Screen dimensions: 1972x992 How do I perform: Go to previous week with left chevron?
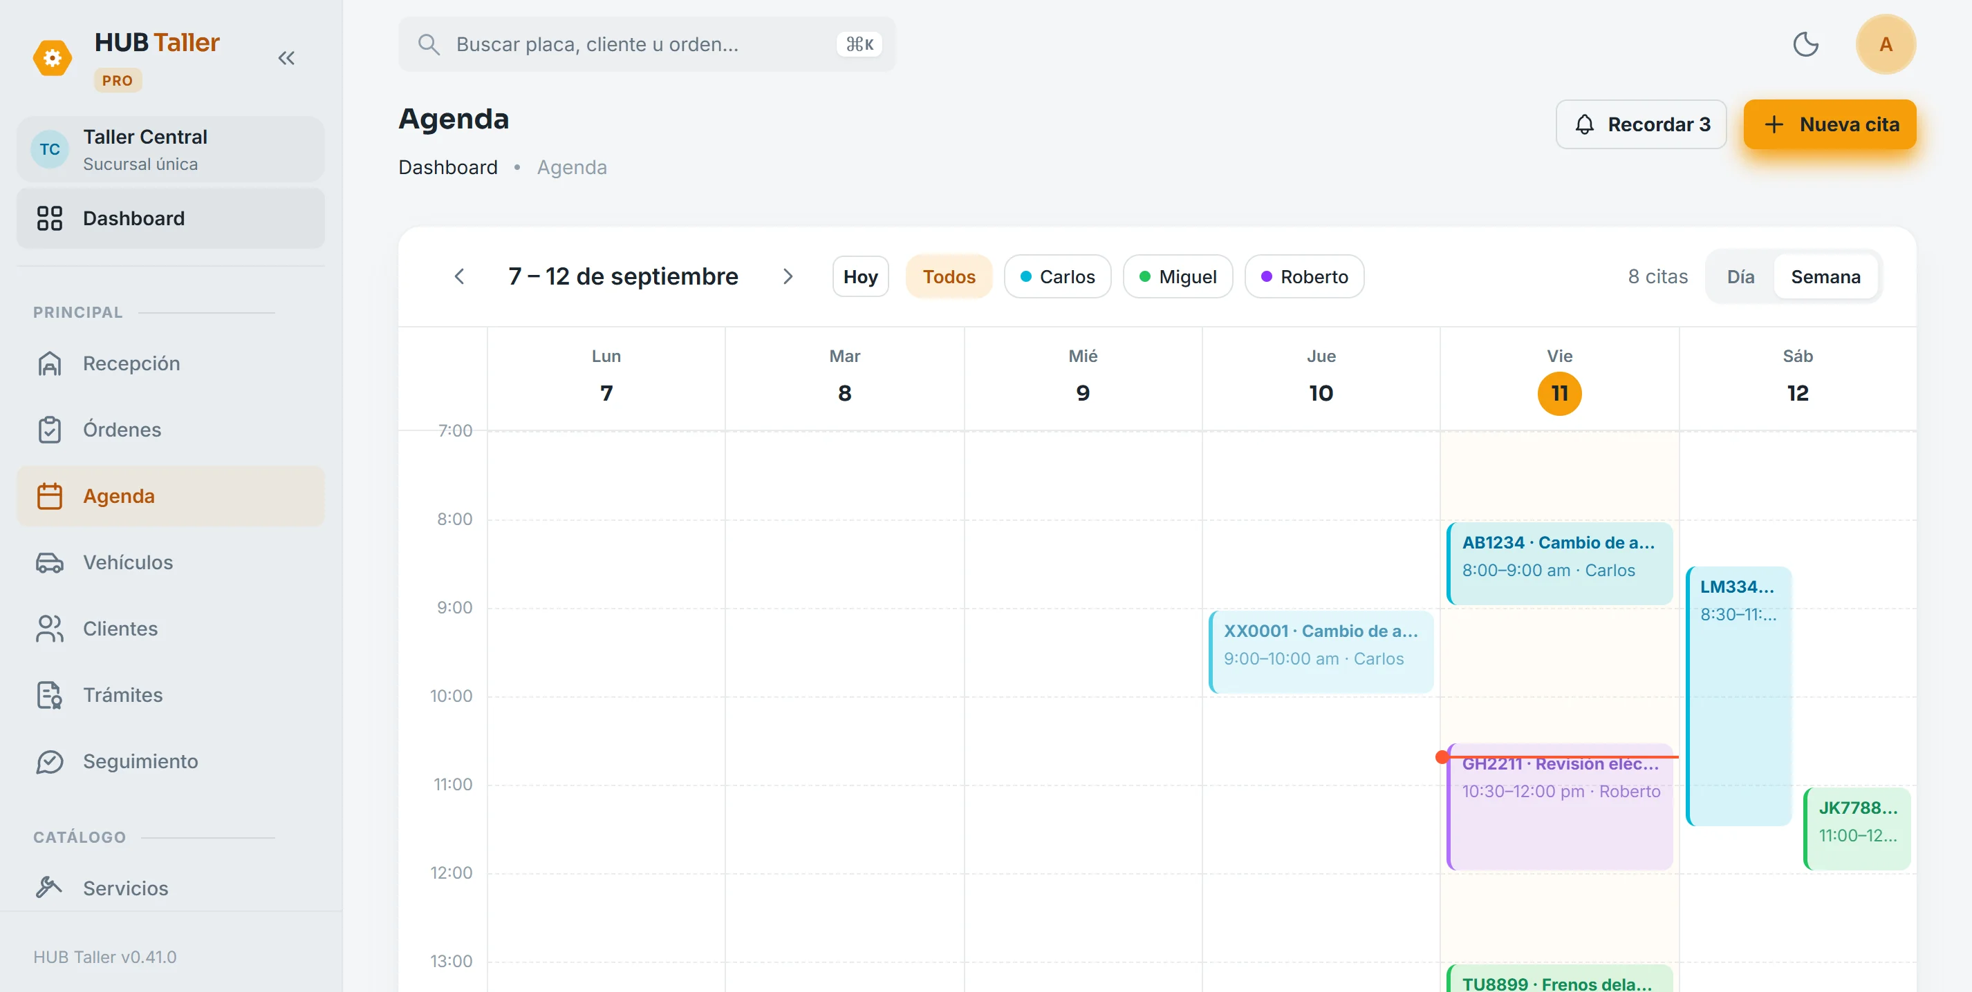(x=459, y=276)
